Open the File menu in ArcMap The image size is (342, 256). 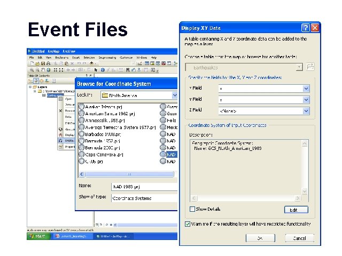pyautogui.click(x=32, y=58)
